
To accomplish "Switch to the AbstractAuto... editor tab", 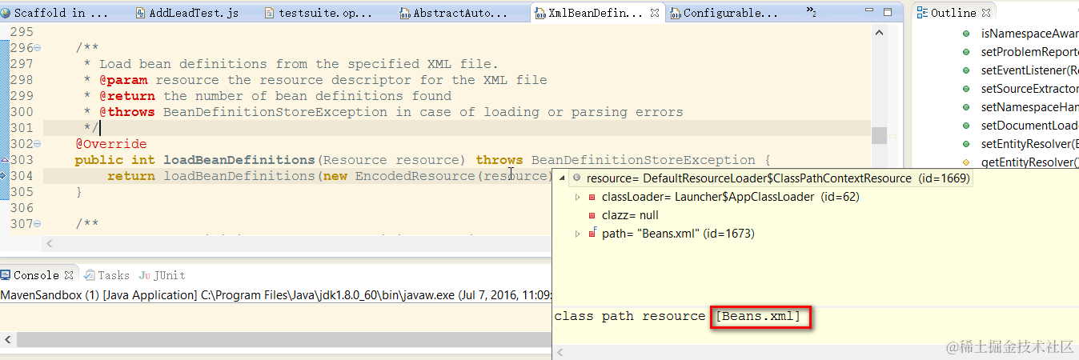I will click(x=453, y=13).
